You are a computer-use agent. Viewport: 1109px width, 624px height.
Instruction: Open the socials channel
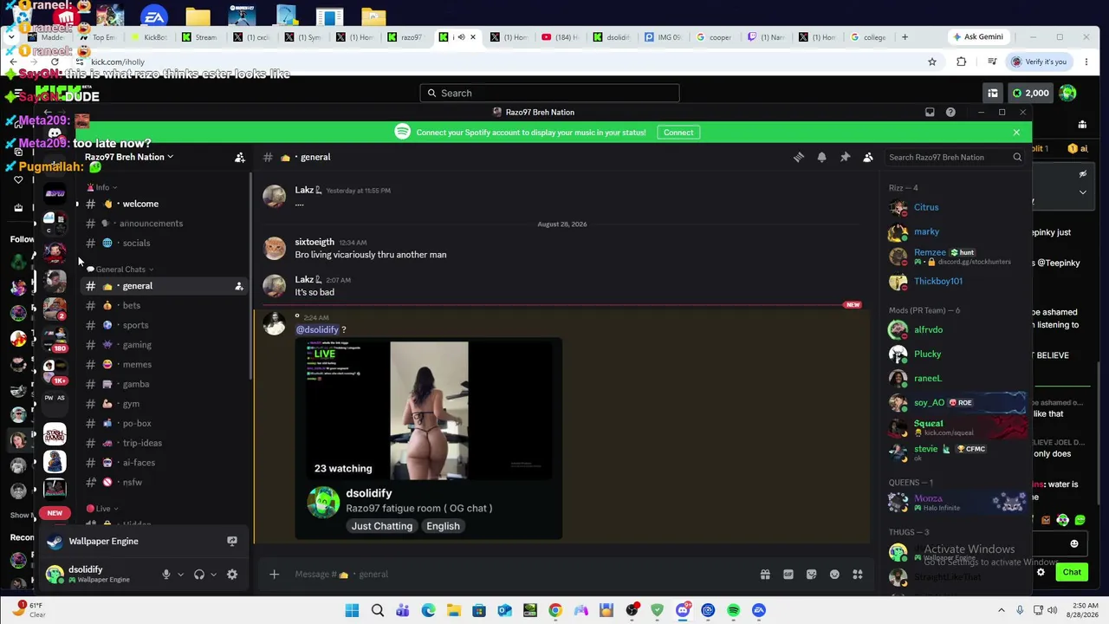165,244
